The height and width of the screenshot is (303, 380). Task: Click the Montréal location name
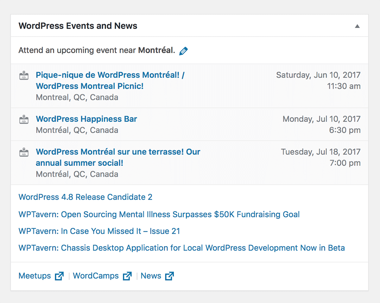coord(155,50)
